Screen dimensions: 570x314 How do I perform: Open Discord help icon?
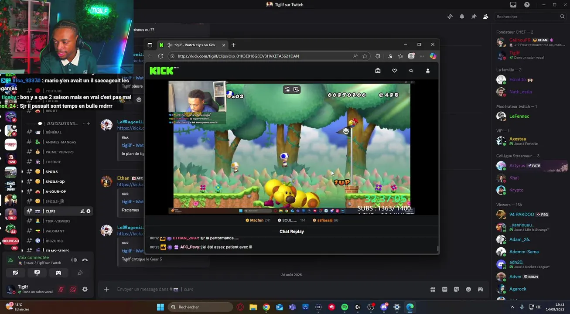point(527,5)
